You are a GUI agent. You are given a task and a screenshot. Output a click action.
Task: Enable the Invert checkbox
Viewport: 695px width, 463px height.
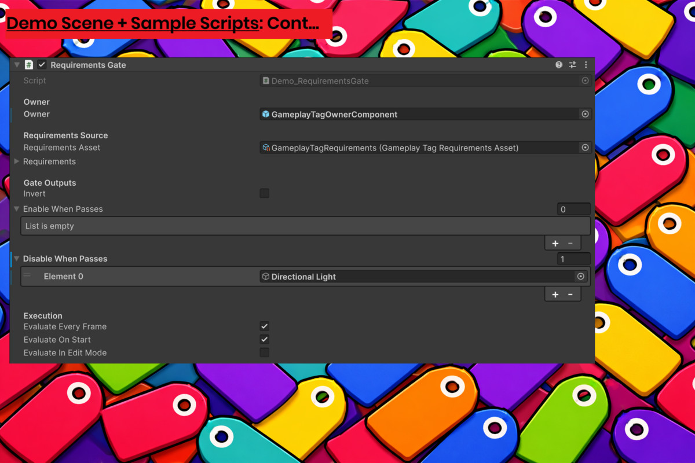265,193
